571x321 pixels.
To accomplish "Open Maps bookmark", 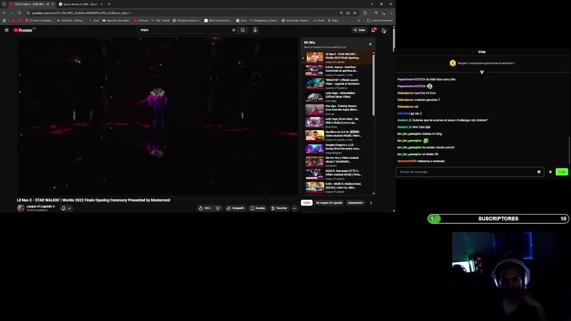I will [x=333, y=21].
